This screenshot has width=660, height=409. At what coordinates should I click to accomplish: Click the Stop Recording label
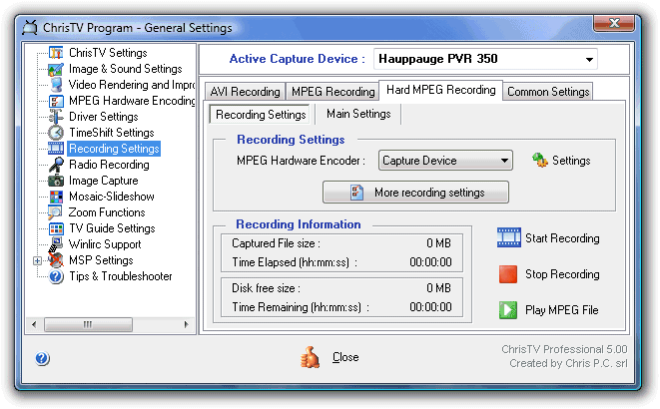pos(562,274)
